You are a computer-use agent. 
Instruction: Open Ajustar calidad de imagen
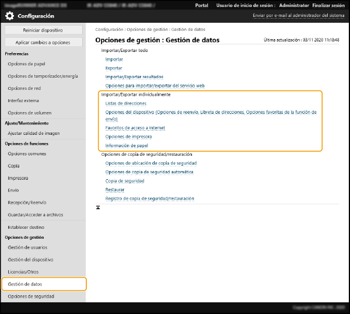point(34,133)
